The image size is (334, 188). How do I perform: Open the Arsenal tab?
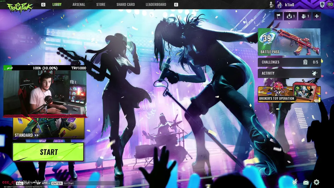[79, 5]
